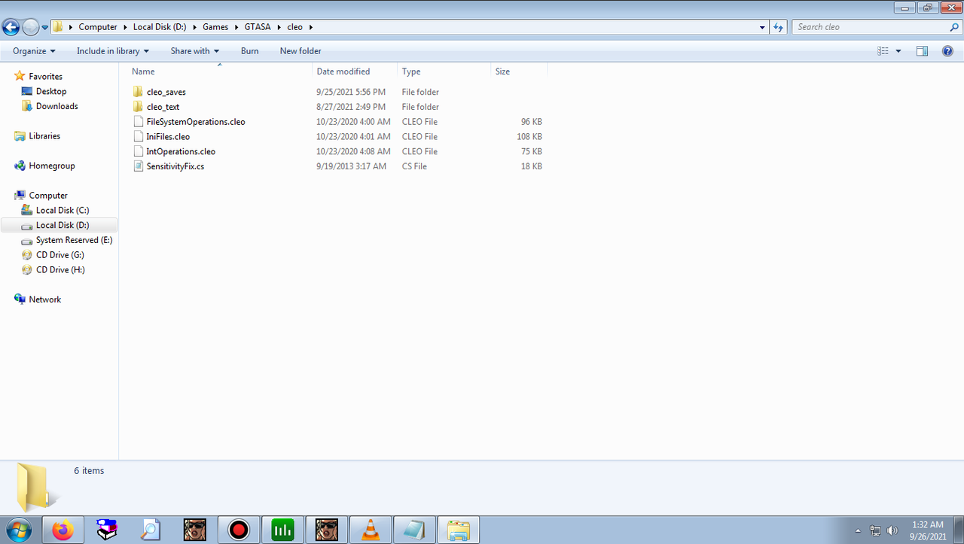Expand the breadcrumb arrow after Computer
This screenshot has width=964, height=544.
click(125, 27)
